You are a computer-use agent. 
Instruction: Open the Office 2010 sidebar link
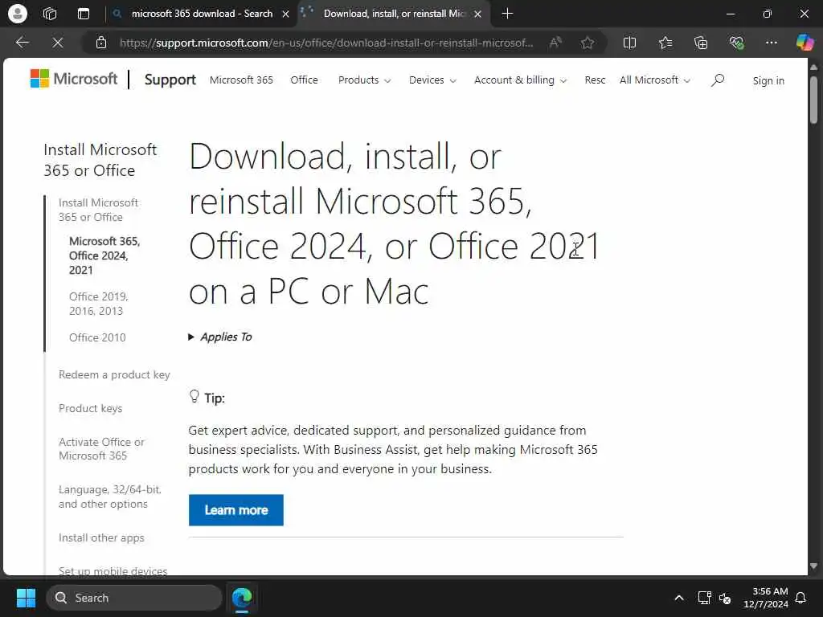(x=97, y=337)
